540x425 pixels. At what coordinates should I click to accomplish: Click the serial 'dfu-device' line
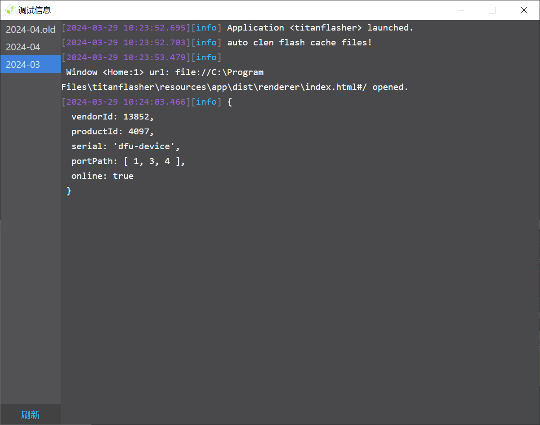pyautogui.click(x=125, y=146)
